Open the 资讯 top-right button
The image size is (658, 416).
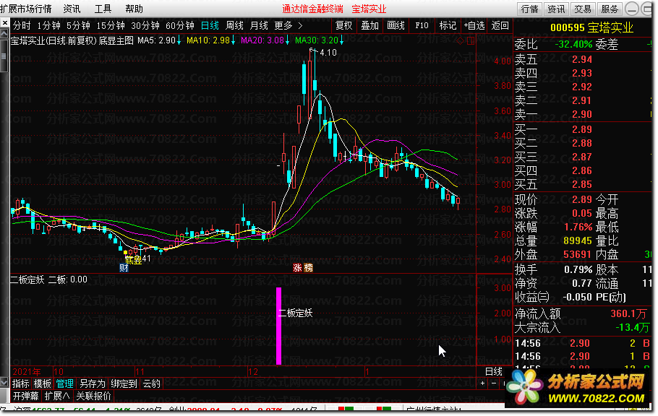[557, 9]
